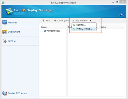The height and width of the screenshot is (99, 128).
Task: Click the Add machines button label
Action: (81, 20)
